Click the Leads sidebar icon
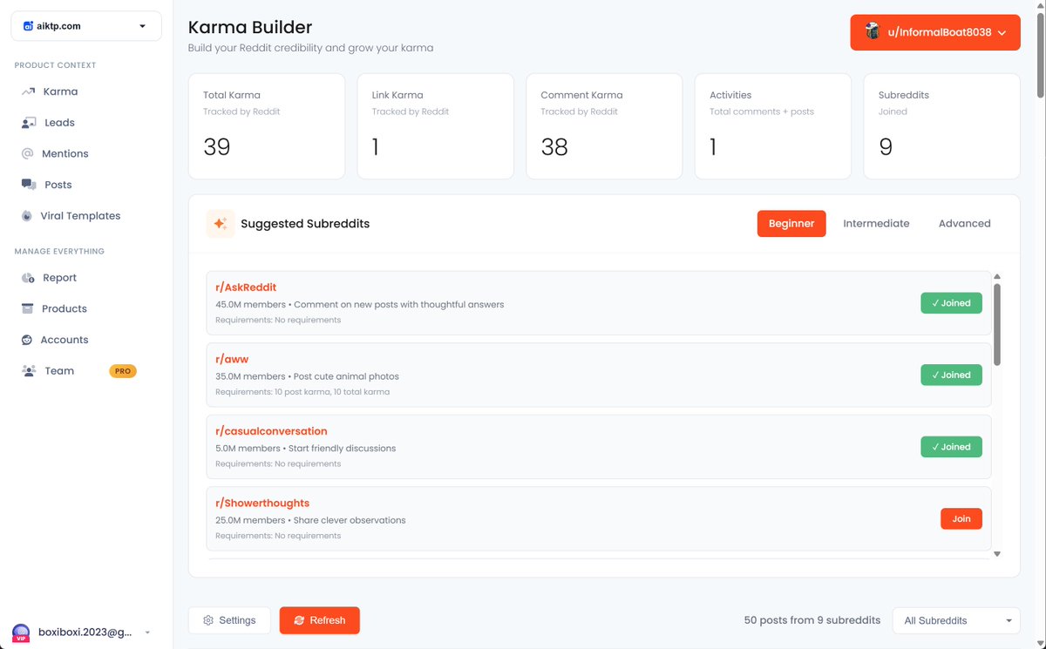 click(x=29, y=123)
